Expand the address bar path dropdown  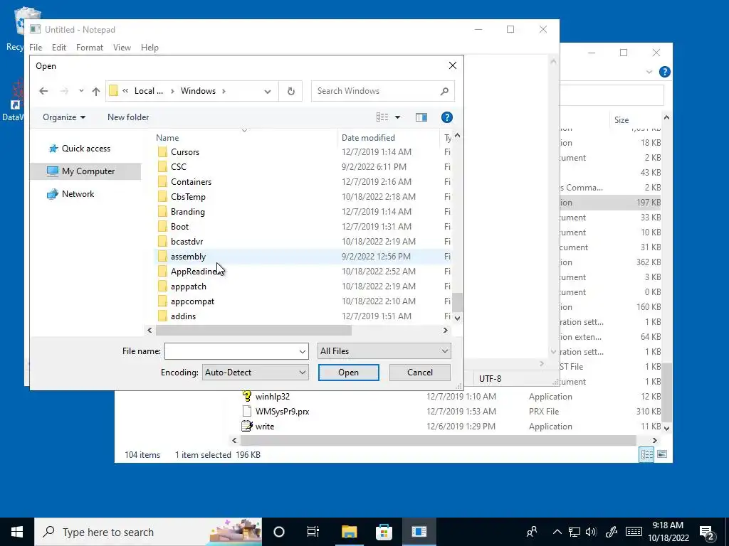point(268,91)
